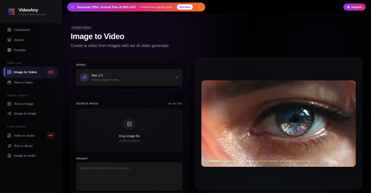Click the Image to Audio icon

pyautogui.click(x=9, y=156)
